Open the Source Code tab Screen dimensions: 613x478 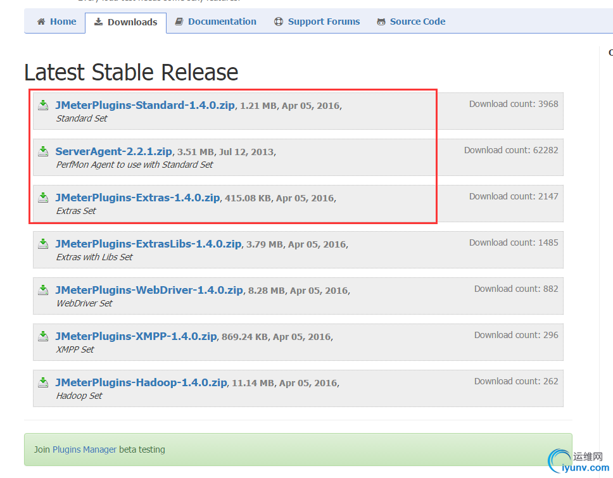[x=411, y=22]
